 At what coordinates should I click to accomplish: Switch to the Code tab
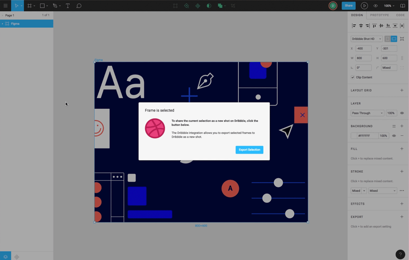(x=400, y=15)
